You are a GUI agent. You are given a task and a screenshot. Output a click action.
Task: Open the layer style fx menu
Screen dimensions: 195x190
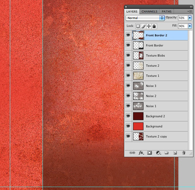click(141, 153)
